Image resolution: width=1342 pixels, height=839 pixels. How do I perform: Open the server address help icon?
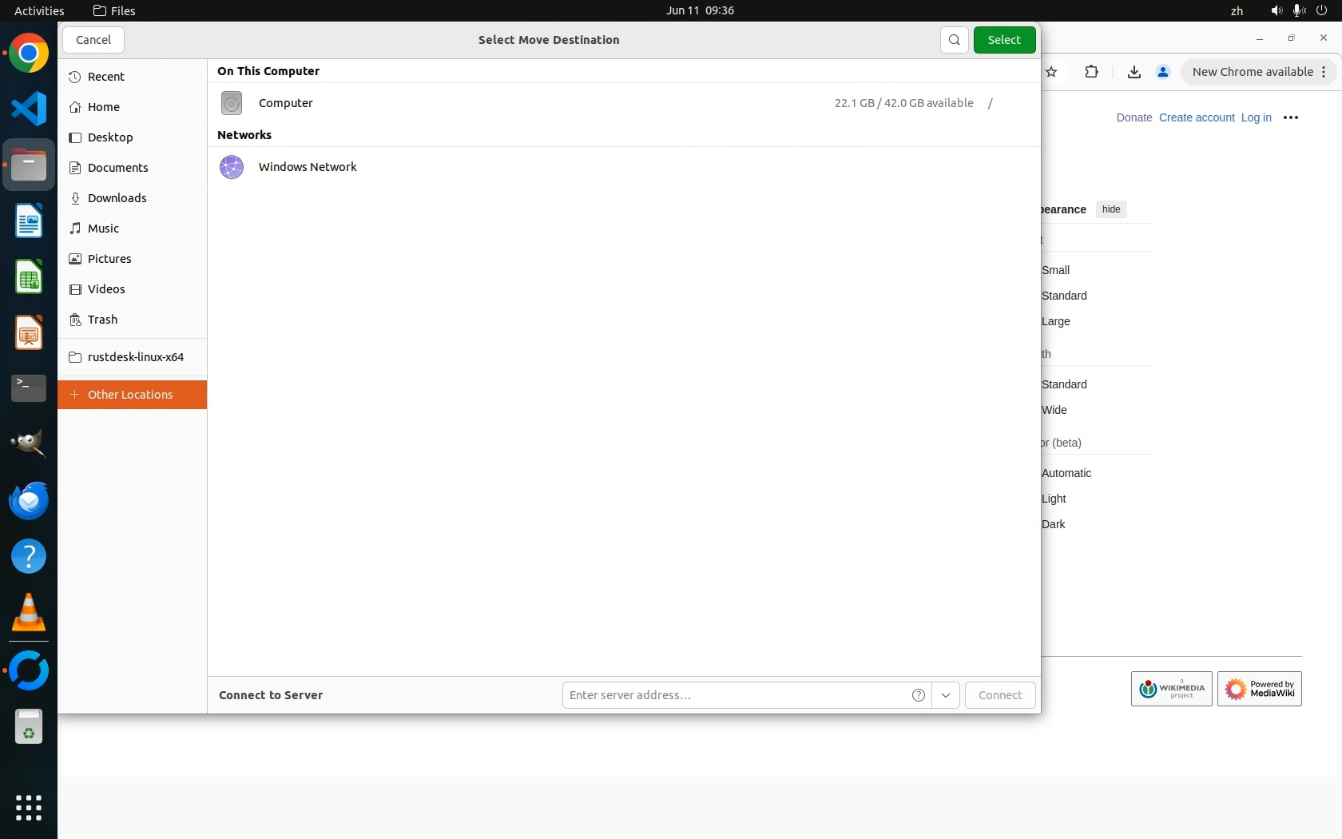(x=919, y=695)
